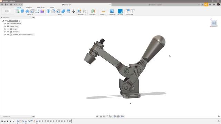Screen dimensions: 221x124
Task: Expand the Sketches node
Action: pyautogui.click(x=5, y=32)
